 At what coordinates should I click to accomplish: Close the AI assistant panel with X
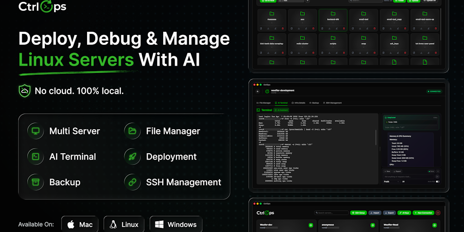click(438, 171)
